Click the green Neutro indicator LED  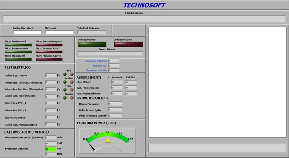[x=65, y=82]
